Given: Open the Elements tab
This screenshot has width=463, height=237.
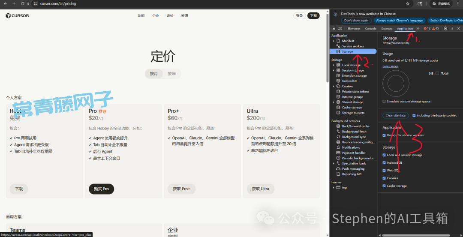Looking at the screenshot, I should [x=354, y=29].
